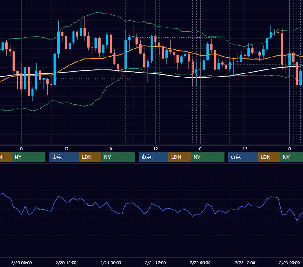The width and height of the screenshot is (303, 267).
Task: Click the green upper Bollinger band line
Action: coord(99,12)
